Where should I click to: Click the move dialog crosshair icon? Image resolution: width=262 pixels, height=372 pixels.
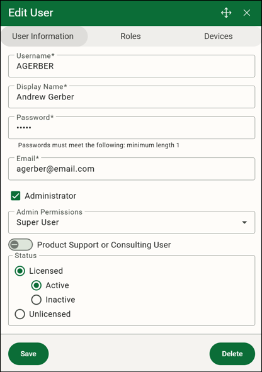tap(226, 13)
